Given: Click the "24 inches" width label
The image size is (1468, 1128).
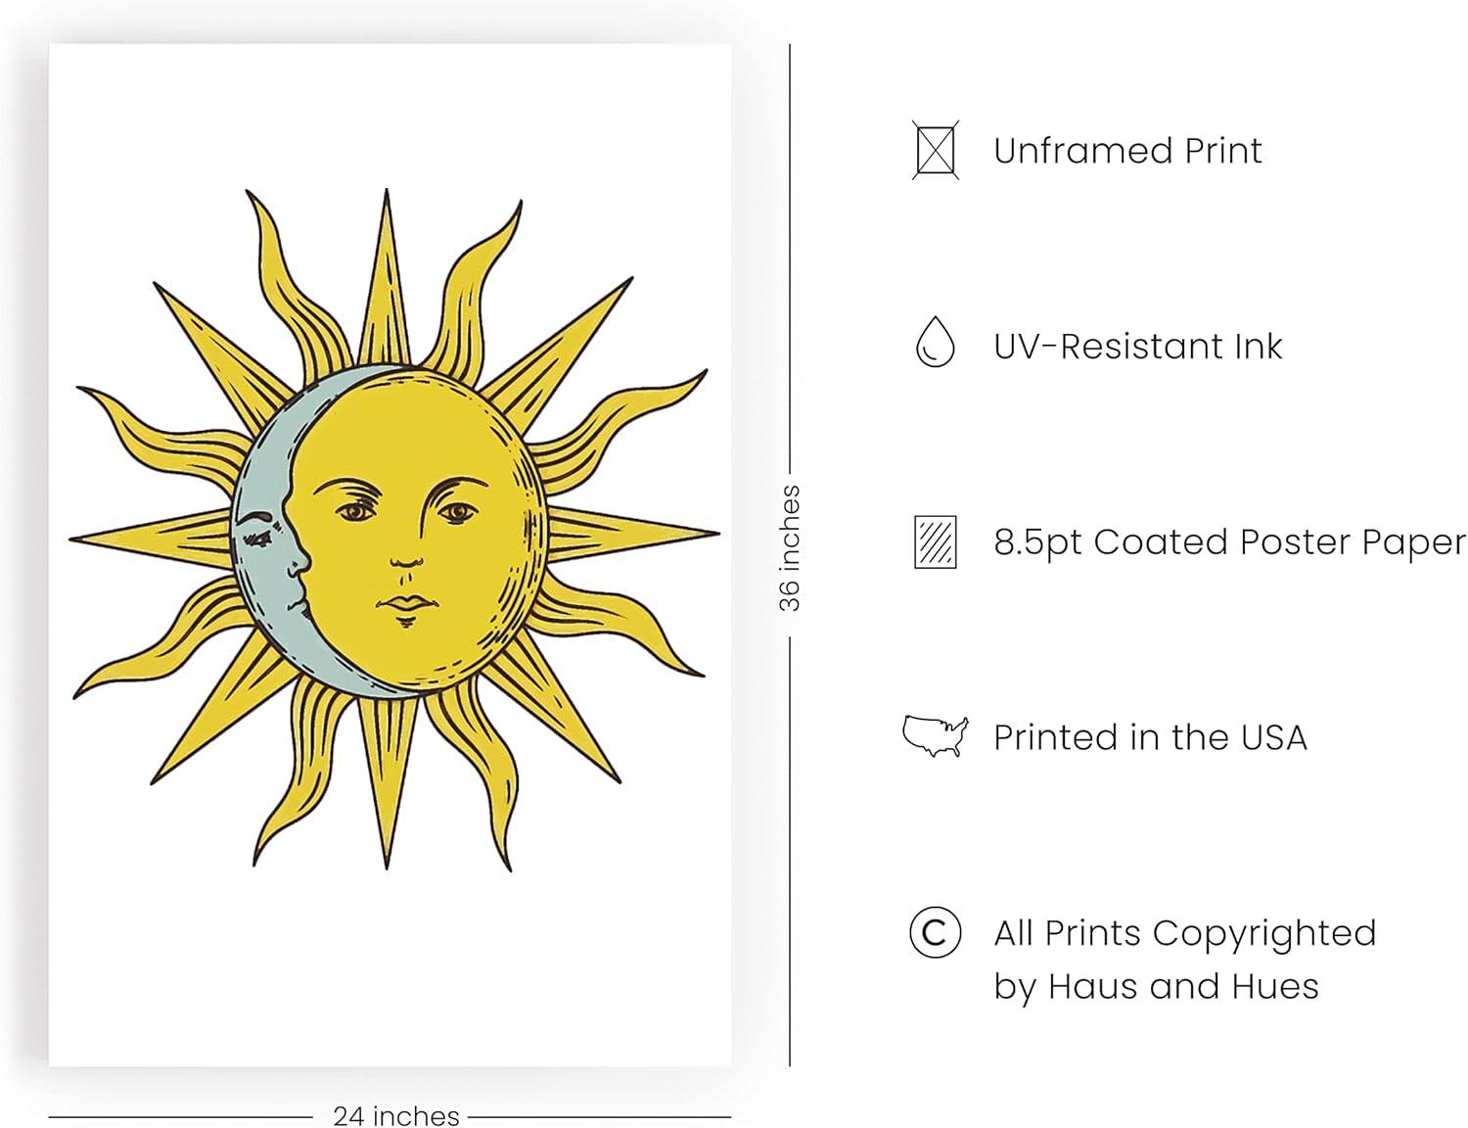Looking at the screenshot, I should 395,1115.
